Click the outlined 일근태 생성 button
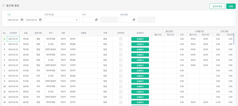 217,6
